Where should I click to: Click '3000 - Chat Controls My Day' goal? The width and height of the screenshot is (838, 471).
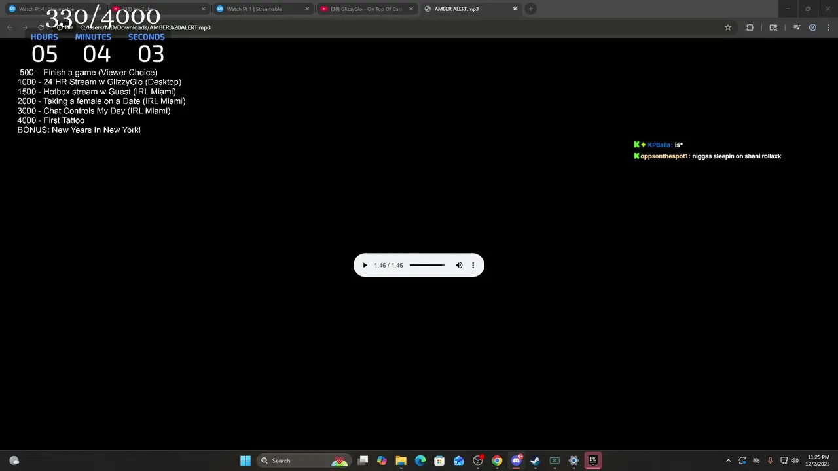[x=94, y=111]
